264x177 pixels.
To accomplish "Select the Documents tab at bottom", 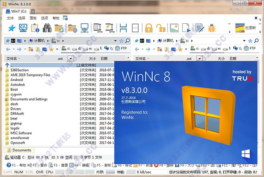I will tap(19, 150).
